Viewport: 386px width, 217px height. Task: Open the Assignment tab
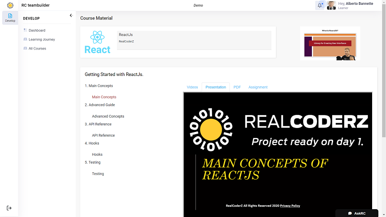tap(258, 87)
